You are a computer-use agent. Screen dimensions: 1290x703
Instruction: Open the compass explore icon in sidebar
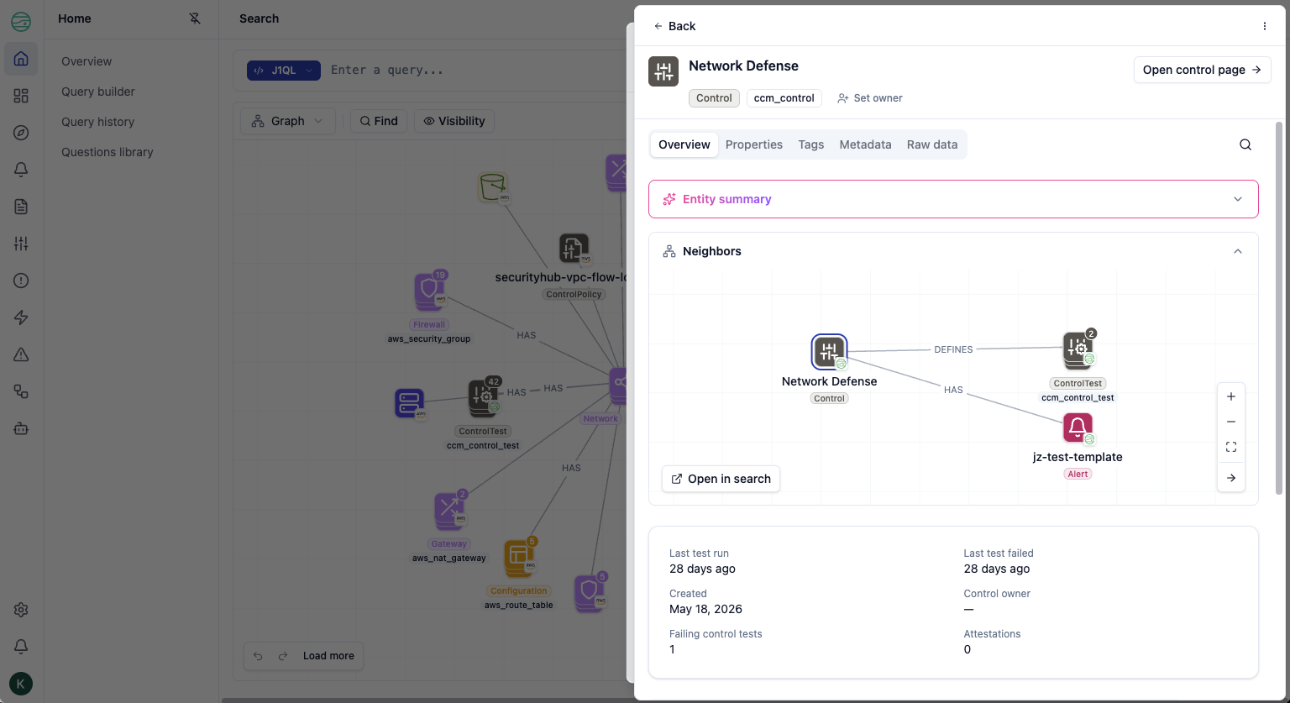[21, 133]
